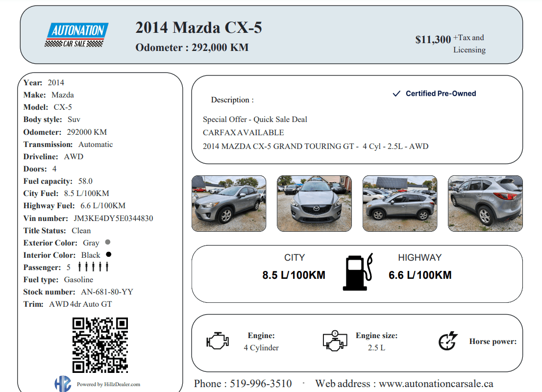542x392 pixels.
Task: Click the black interior color dot
Action: [x=108, y=254]
